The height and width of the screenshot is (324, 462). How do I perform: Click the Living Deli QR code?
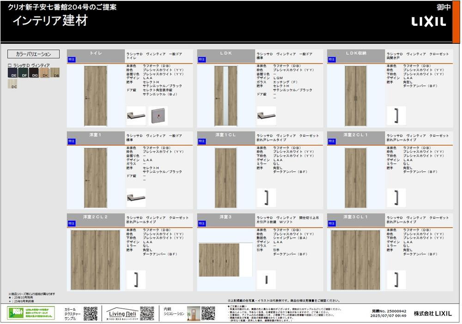[x=147, y=314]
